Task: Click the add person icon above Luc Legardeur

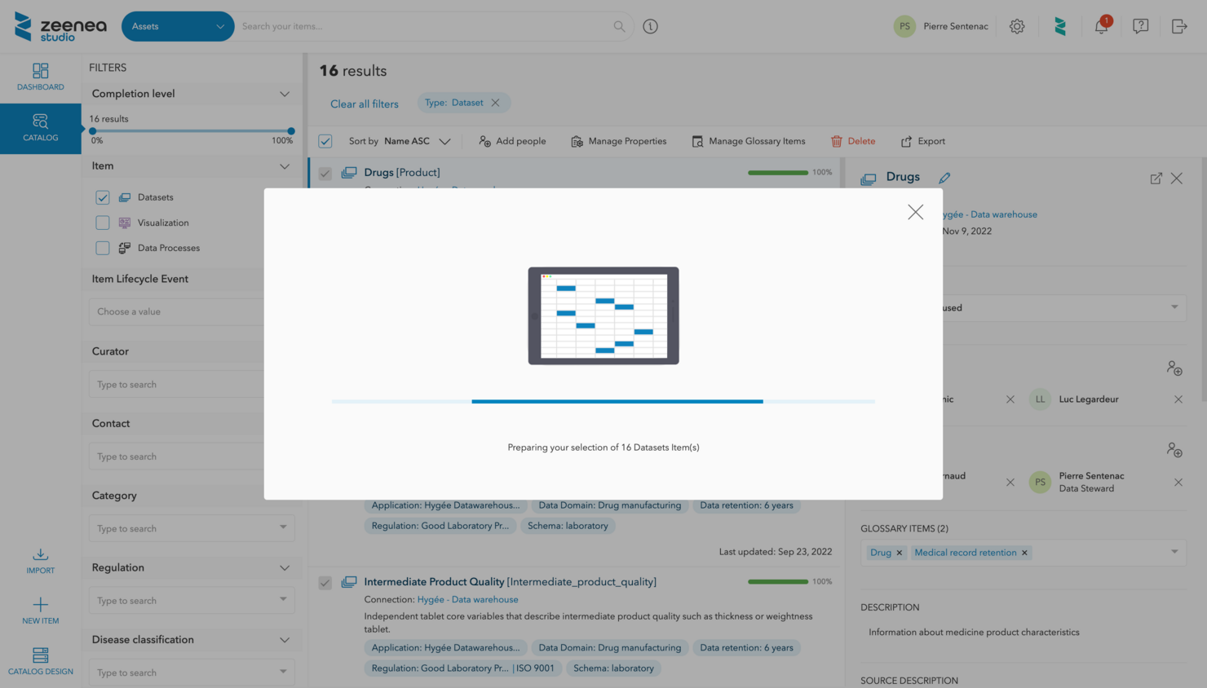Action: (x=1174, y=368)
